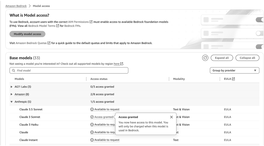264x146 pixels.
Task: Click the 'here' supported models link
Action: coord(116,64)
